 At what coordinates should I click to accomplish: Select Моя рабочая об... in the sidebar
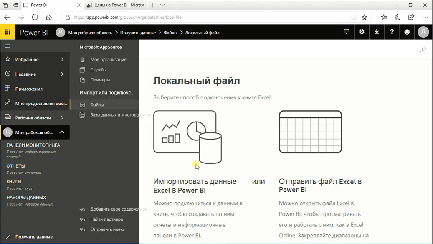click(x=34, y=132)
